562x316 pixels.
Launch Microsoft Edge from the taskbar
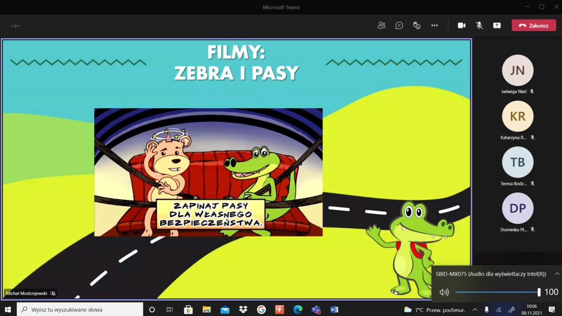pos(298,309)
